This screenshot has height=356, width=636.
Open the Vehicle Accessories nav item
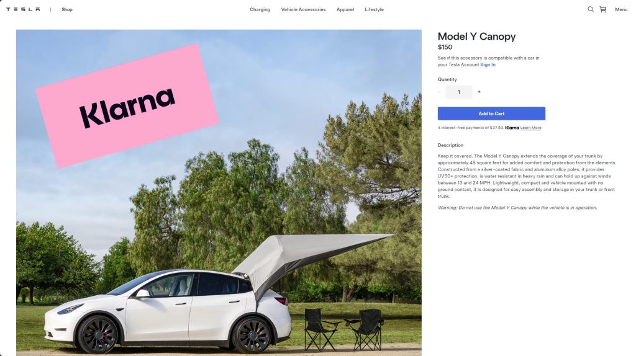click(303, 9)
